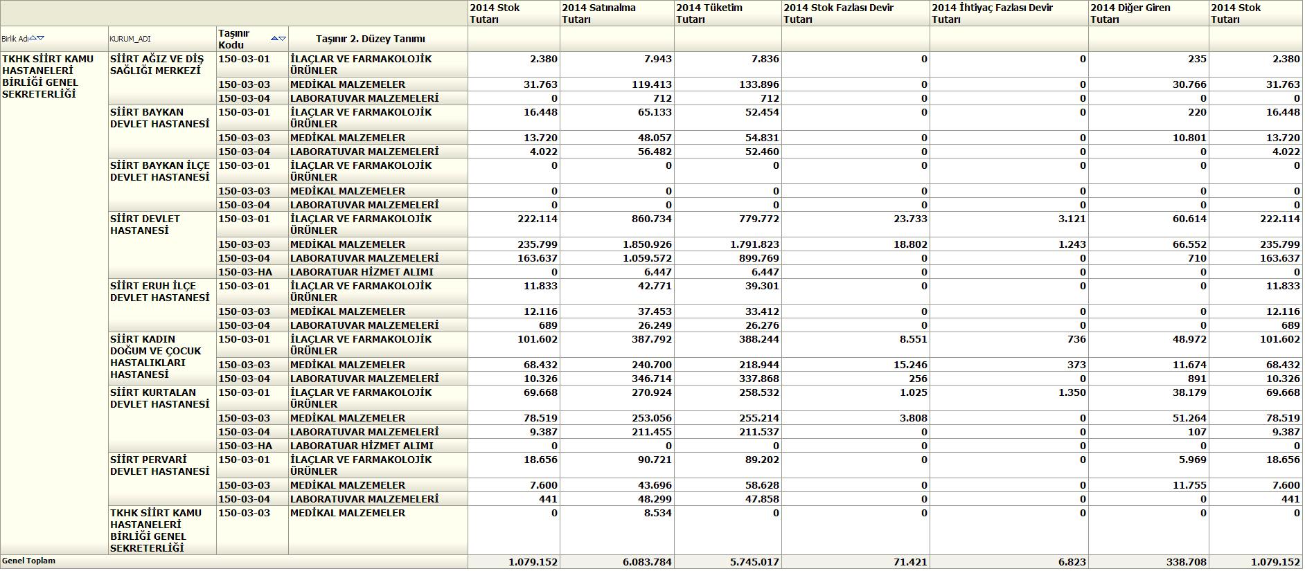The width and height of the screenshot is (1305, 571).
Task: Select grand total value 5.745.017
Action: coord(754,562)
